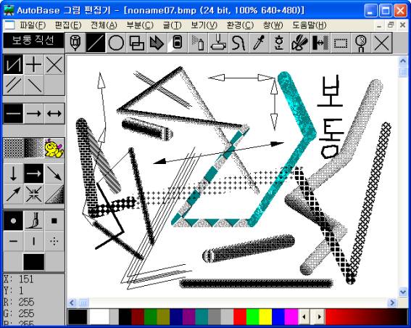Image resolution: width=411 pixels, height=328 pixels.
Task: Toggle the single arrow line style
Action: (34, 114)
